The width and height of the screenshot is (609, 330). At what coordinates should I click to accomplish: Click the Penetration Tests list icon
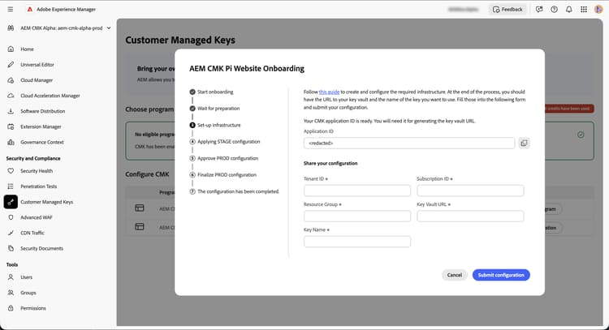pyautogui.click(x=11, y=186)
